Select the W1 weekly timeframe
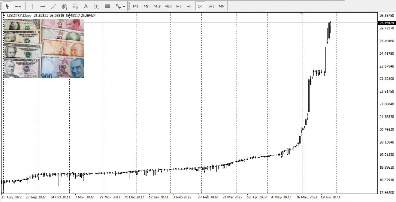Image resolution: width=396 pixels, height=202 pixels. 211,6
